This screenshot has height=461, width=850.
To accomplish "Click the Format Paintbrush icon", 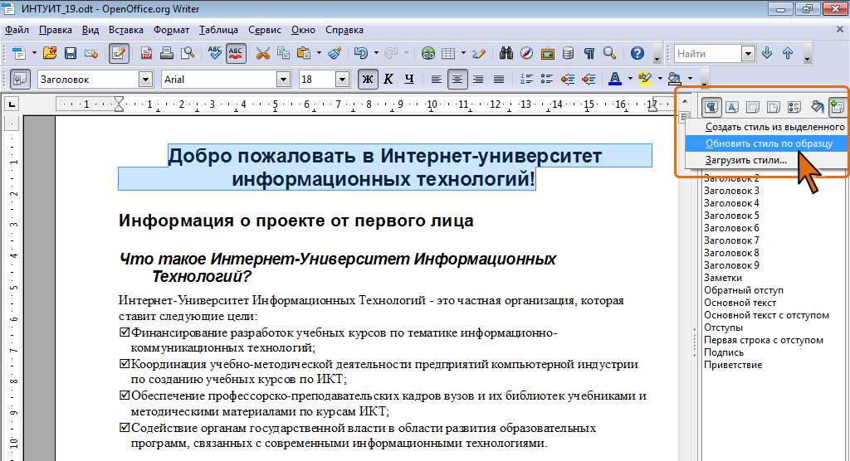I will coord(335,53).
